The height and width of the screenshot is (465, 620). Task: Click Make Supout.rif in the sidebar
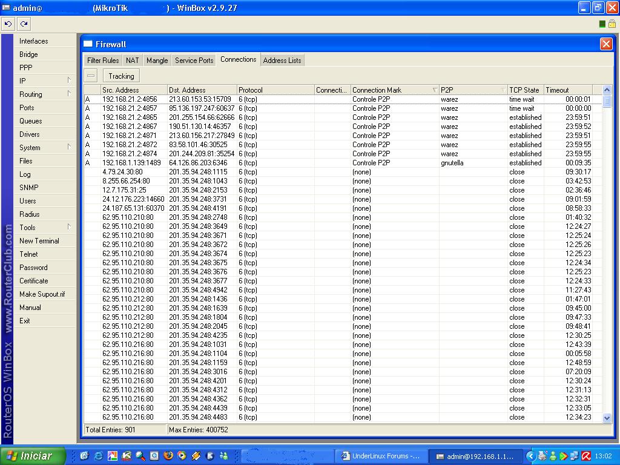(x=45, y=294)
